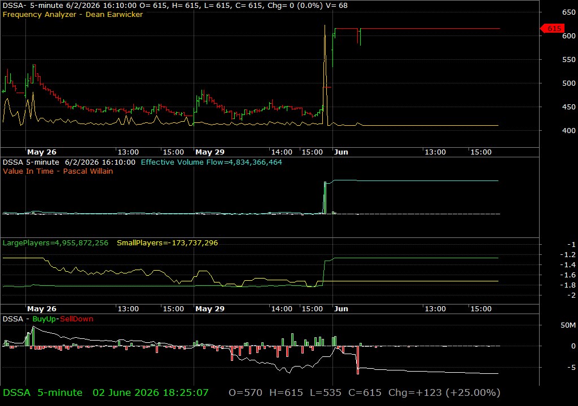Select the 'Value In Time - Pascal Willain' label
This screenshot has width=578, height=406.
pos(58,171)
